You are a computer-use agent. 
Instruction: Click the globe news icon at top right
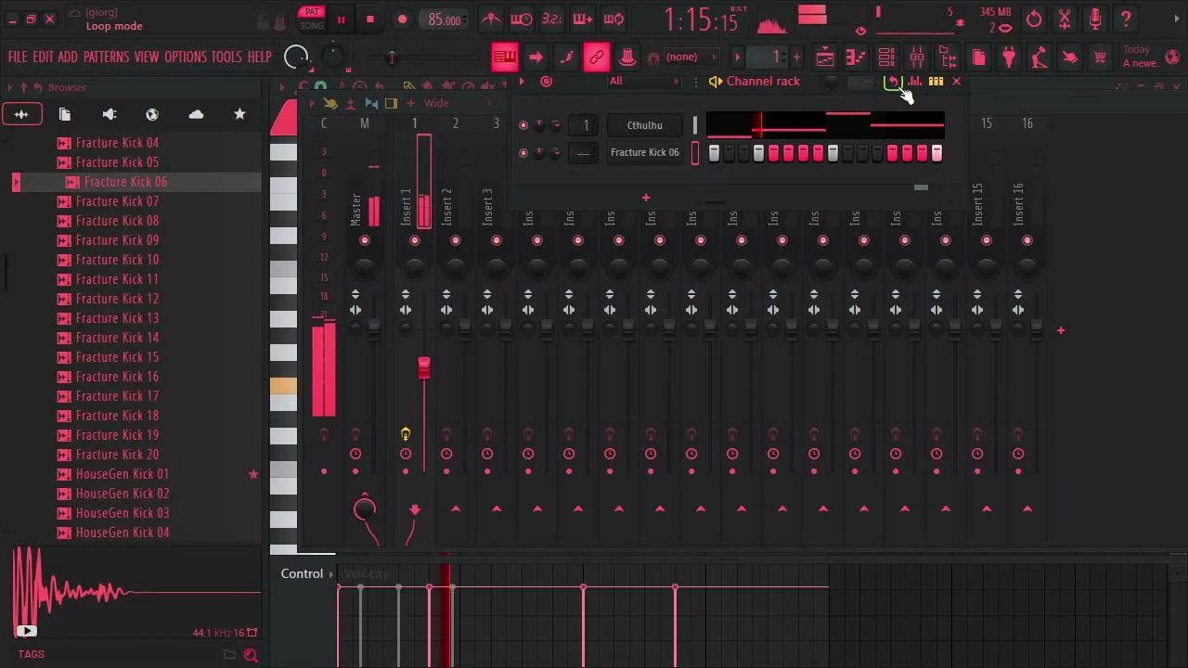(1172, 57)
